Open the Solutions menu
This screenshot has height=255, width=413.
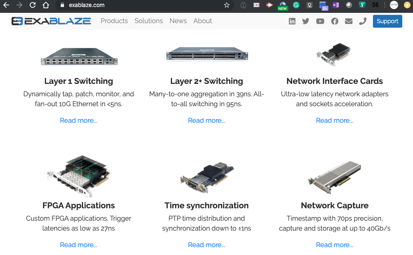[149, 21]
